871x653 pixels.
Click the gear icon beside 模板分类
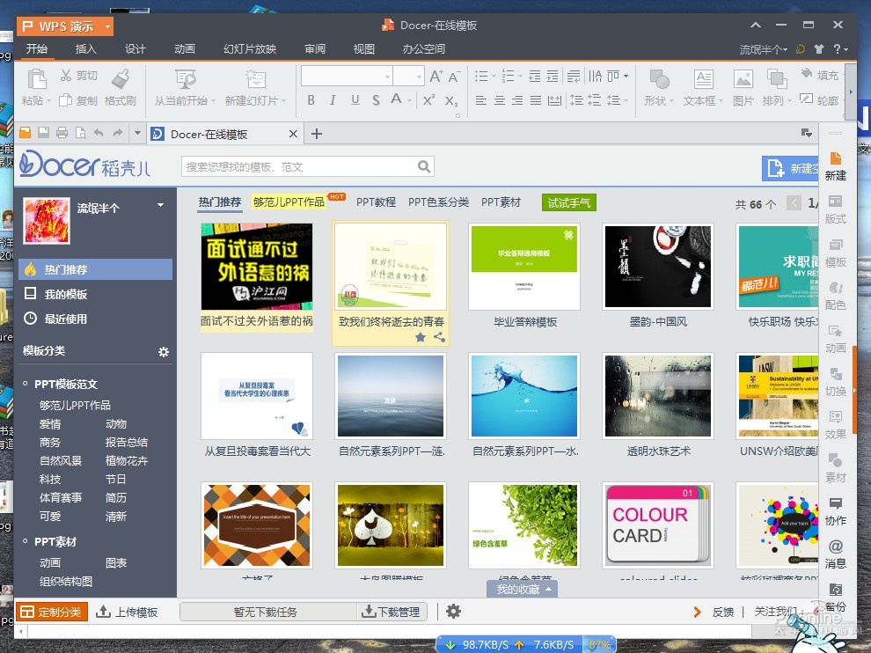click(x=163, y=352)
